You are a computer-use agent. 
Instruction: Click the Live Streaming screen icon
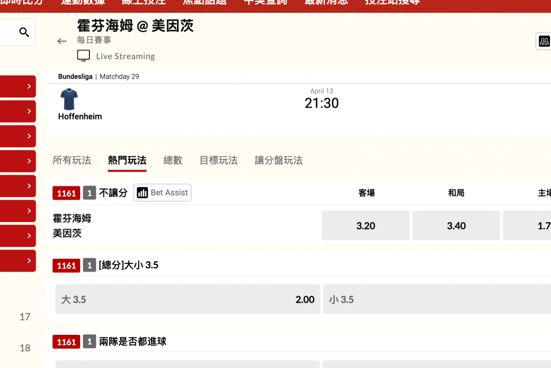click(83, 56)
